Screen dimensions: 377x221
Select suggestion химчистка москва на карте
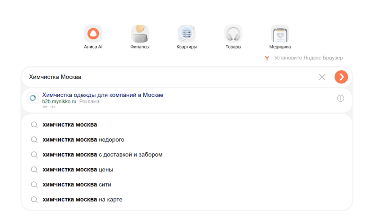[x=187, y=199]
